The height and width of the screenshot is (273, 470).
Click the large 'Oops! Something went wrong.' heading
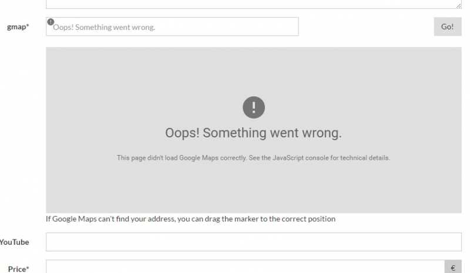(254, 133)
